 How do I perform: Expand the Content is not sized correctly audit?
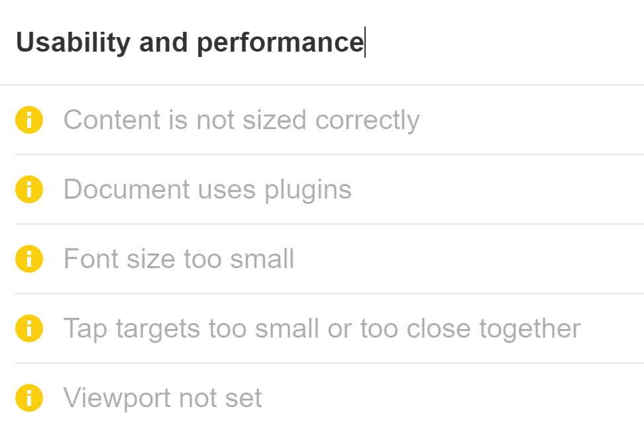coord(242,120)
